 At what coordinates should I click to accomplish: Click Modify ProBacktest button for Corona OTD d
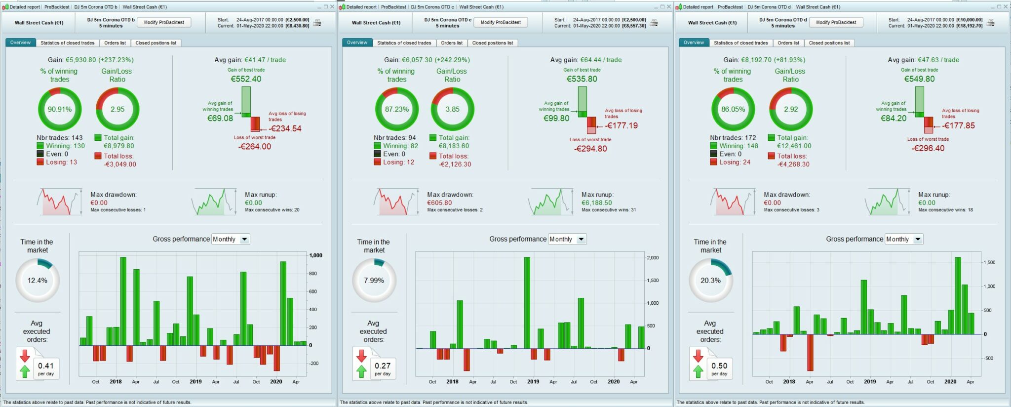(x=836, y=22)
